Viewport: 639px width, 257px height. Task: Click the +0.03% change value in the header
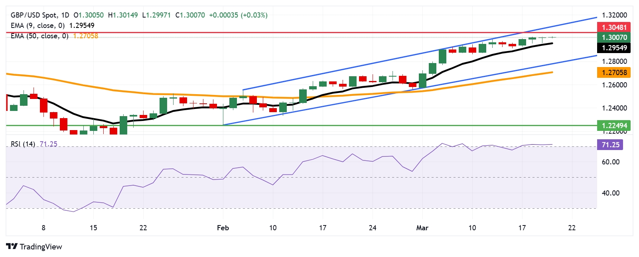click(x=254, y=15)
